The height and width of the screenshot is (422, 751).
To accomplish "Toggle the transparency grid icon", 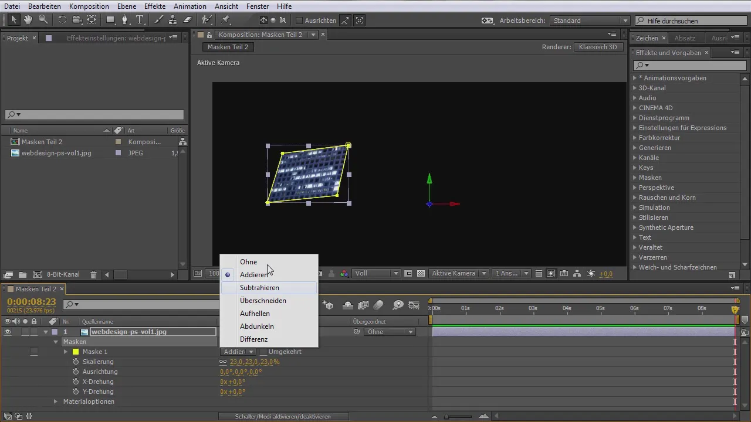I will coord(421,273).
